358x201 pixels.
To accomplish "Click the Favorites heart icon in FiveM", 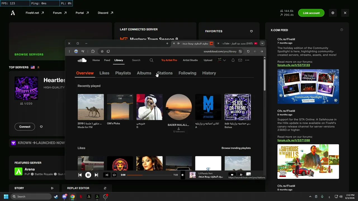I will click(x=251, y=31).
